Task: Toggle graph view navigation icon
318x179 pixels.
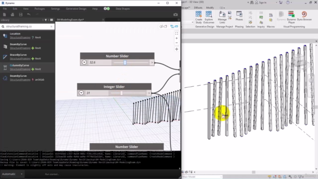Action: [174, 26]
